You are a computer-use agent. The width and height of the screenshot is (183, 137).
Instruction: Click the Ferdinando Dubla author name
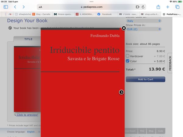105,36
